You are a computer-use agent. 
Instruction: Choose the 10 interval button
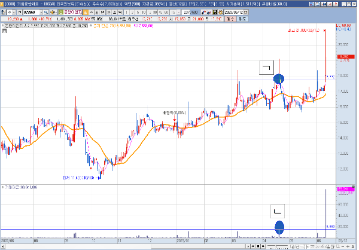[144, 12]
